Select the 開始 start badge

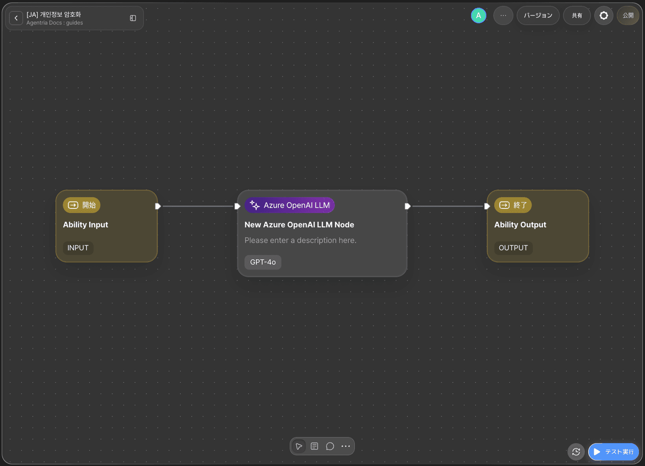pos(82,205)
